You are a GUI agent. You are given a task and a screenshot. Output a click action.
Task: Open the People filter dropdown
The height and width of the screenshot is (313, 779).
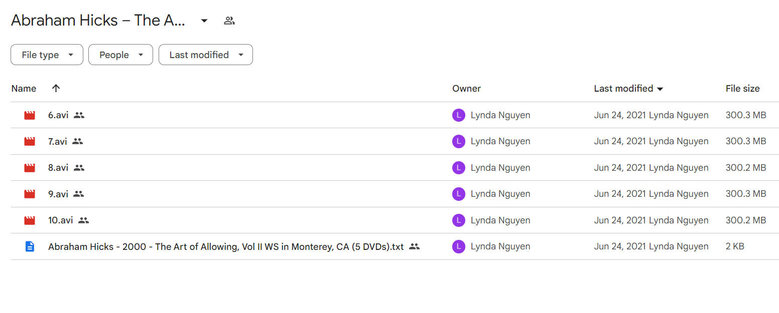(120, 55)
